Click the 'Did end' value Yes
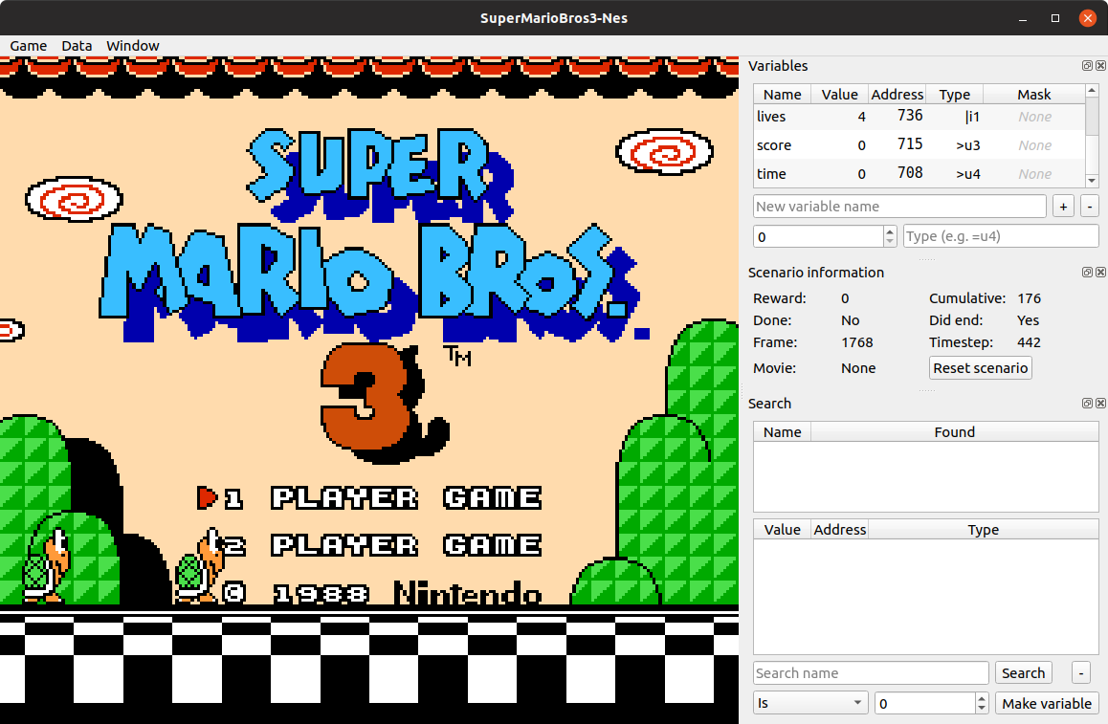This screenshot has height=724, width=1108. (1029, 320)
